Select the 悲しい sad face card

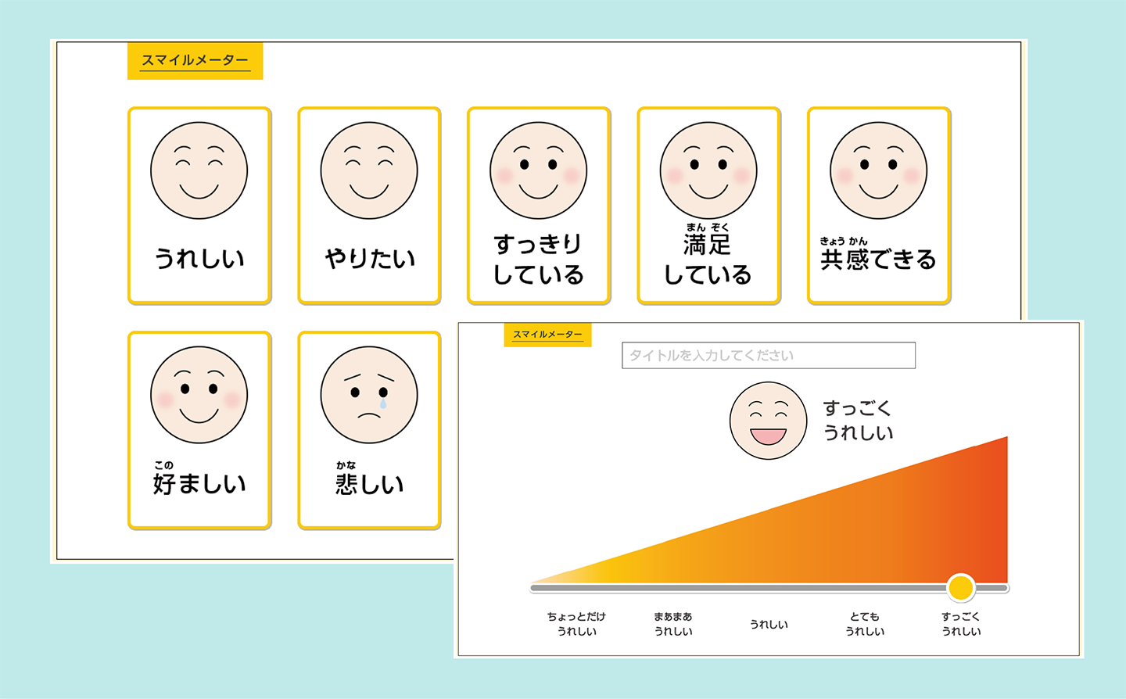(x=368, y=428)
